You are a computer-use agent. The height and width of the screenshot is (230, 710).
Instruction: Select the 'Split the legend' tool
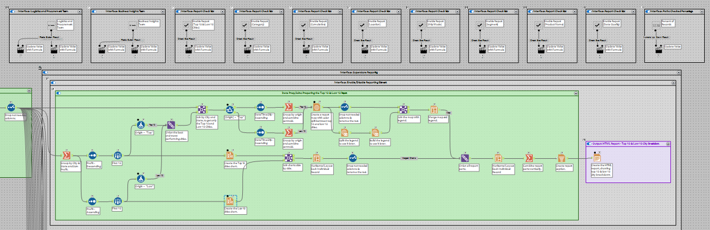[344, 132]
